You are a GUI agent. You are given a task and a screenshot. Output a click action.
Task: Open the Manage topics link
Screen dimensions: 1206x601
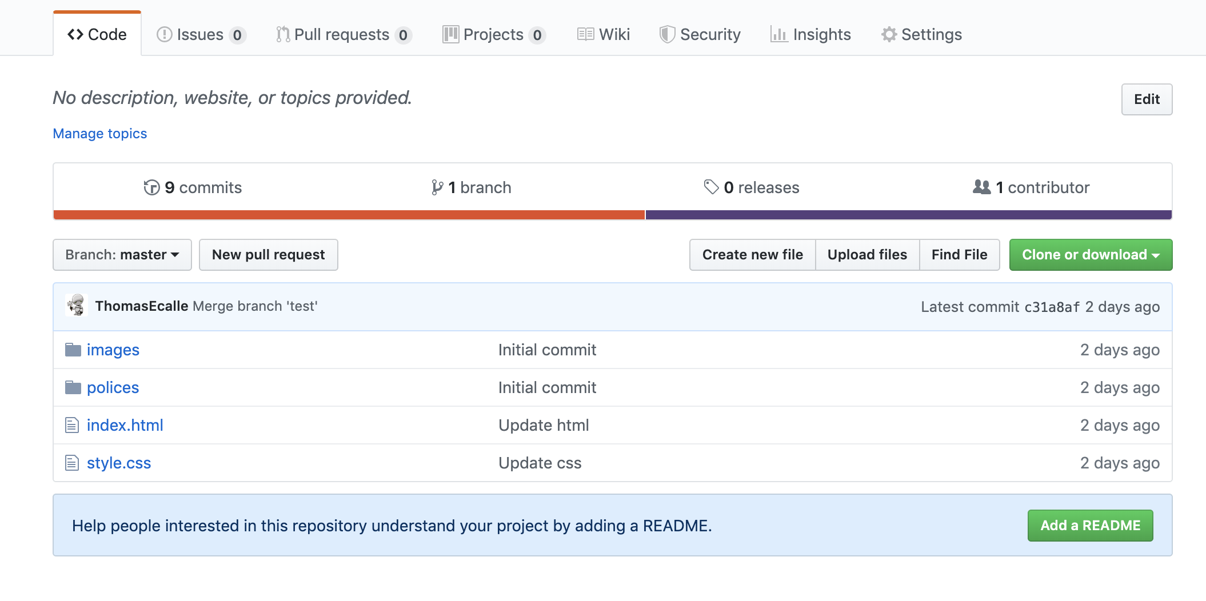coord(100,134)
